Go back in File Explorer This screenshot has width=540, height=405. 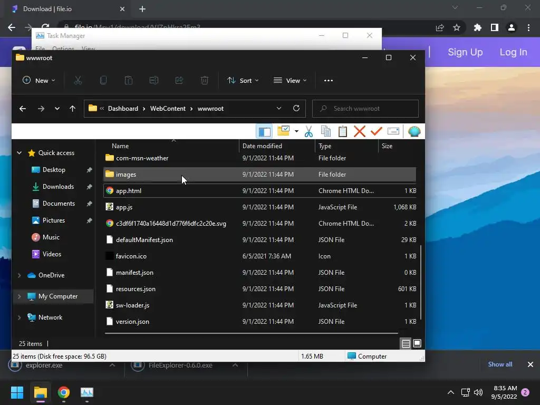click(23, 109)
